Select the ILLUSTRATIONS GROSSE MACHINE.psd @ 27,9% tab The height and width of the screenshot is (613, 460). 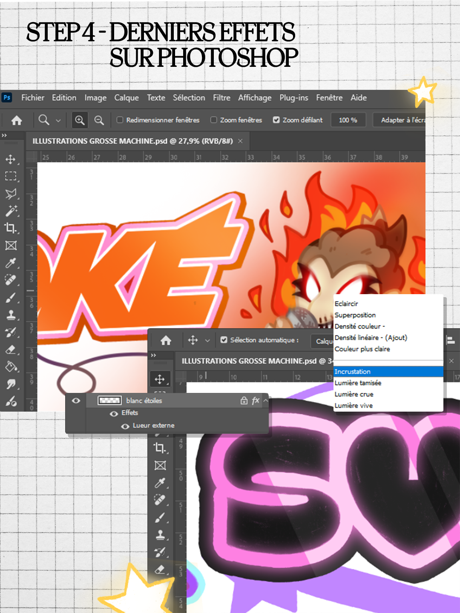[132, 141]
